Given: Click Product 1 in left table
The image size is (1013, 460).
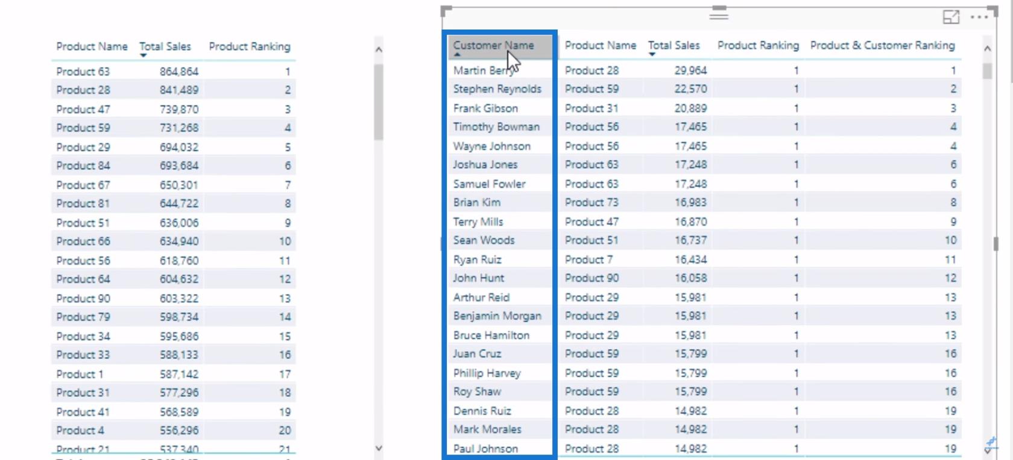Looking at the screenshot, I should (80, 375).
